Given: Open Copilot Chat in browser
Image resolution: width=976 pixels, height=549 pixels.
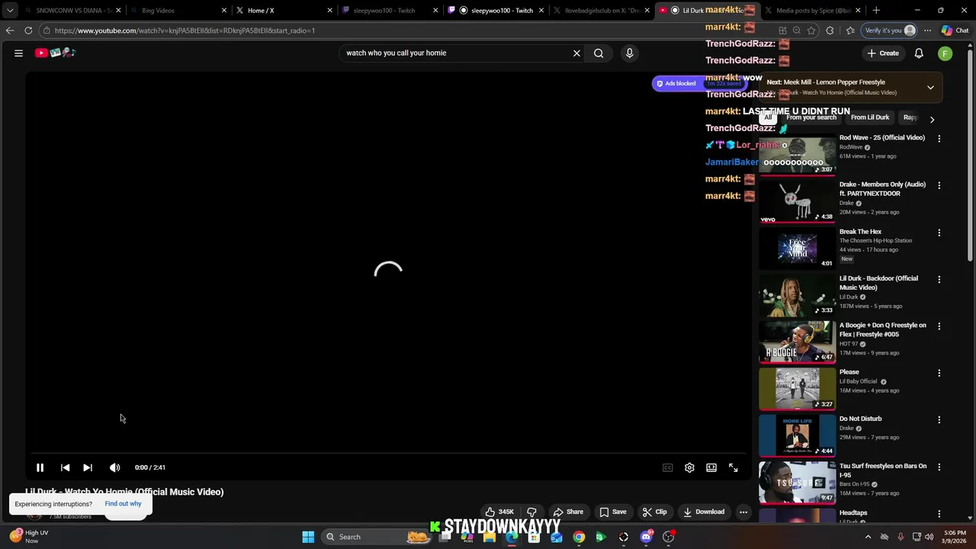Looking at the screenshot, I should point(954,30).
